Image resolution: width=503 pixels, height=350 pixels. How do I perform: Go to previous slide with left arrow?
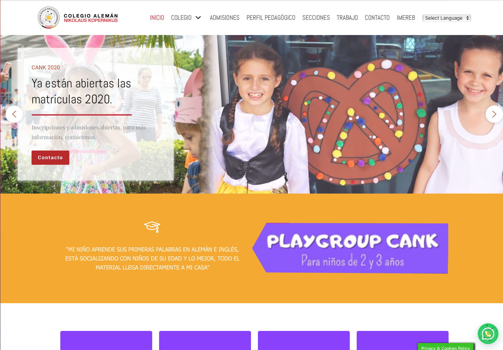tap(14, 114)
